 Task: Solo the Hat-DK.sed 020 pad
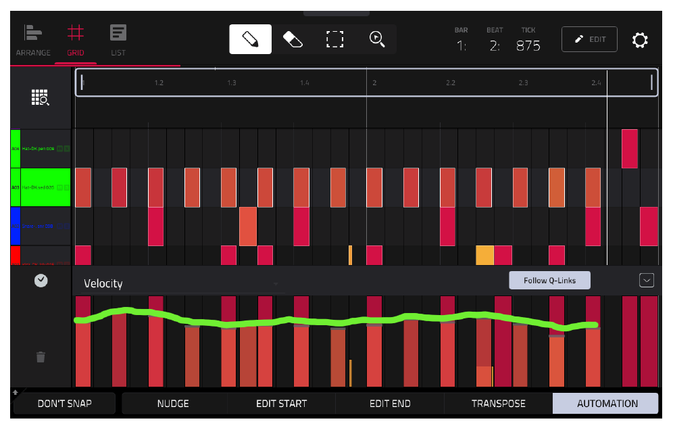click(x=66, y=187)
